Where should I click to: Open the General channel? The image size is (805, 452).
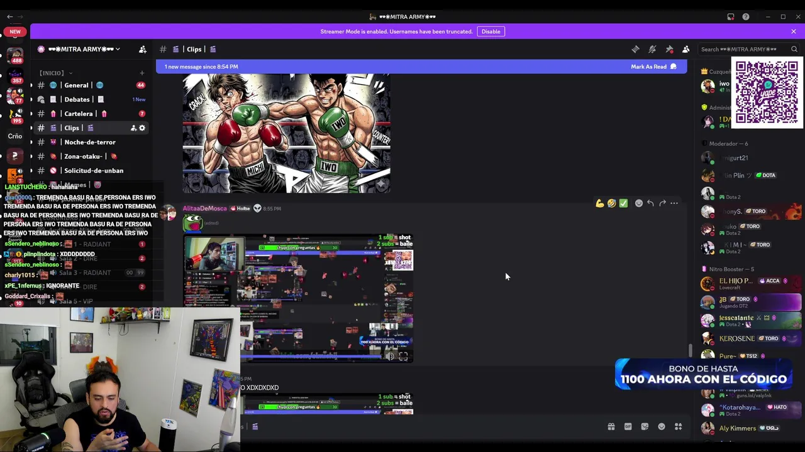(92, 85)
